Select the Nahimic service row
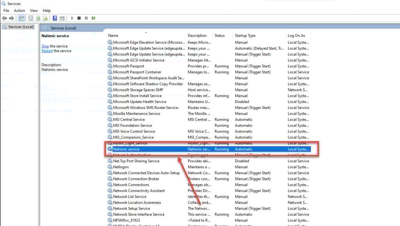The image size is (400, 226). 209,149
